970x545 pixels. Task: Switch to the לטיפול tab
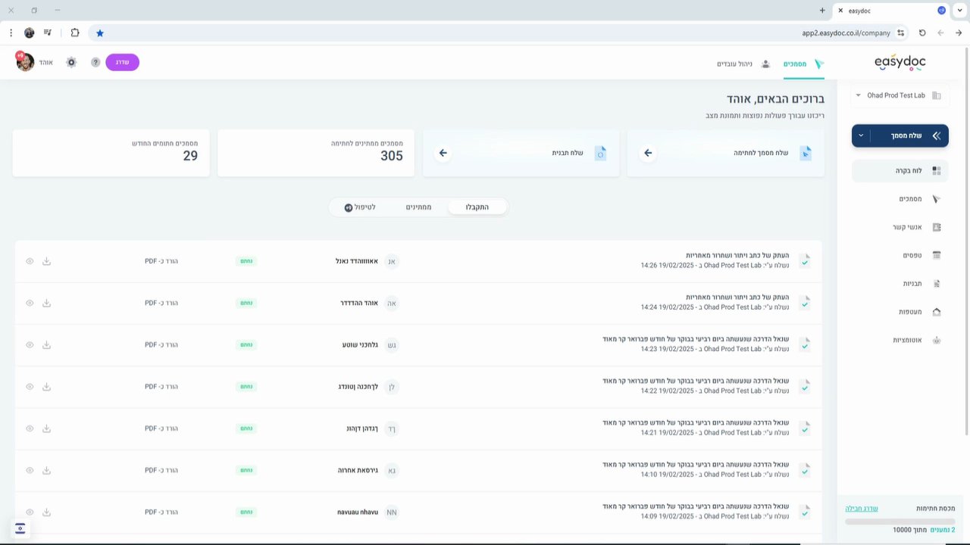(x=360, y=207)
